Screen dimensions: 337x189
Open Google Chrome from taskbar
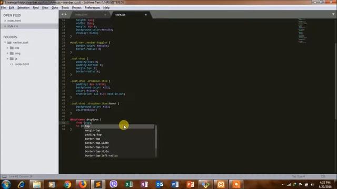tap(67, 184)
